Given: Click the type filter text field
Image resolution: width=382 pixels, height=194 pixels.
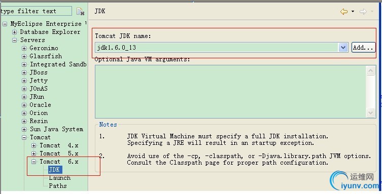Looking at the screenshot, I should 36,11.
